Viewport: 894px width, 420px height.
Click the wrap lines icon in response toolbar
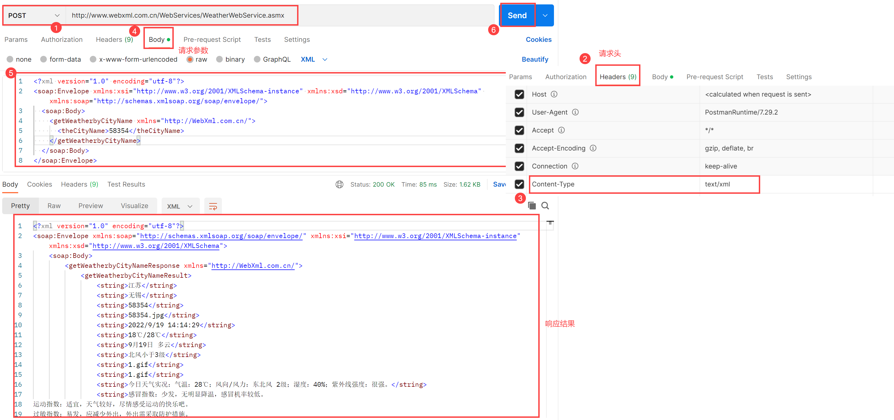click(213, 206)
